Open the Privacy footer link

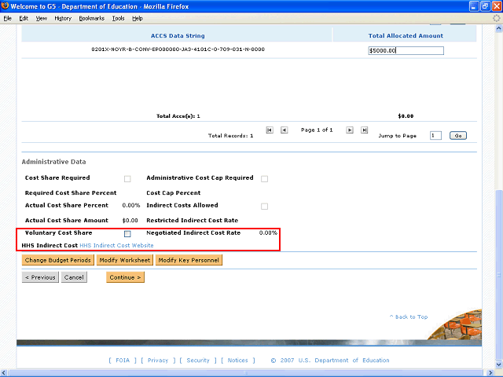[x=158, y=361]
